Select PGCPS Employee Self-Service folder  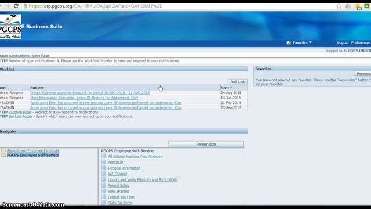point(33,155)
